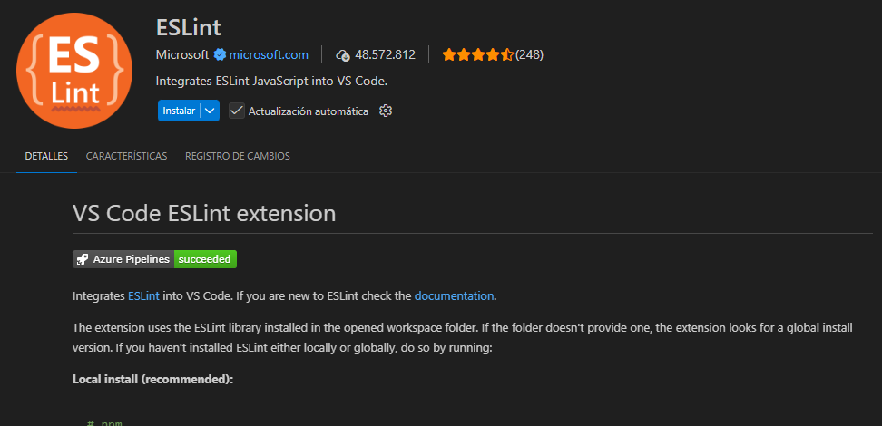This screenshot has width=882, height=426.
Task: Toggle the Actualización automática checkbox
Action: click(237, 111)
